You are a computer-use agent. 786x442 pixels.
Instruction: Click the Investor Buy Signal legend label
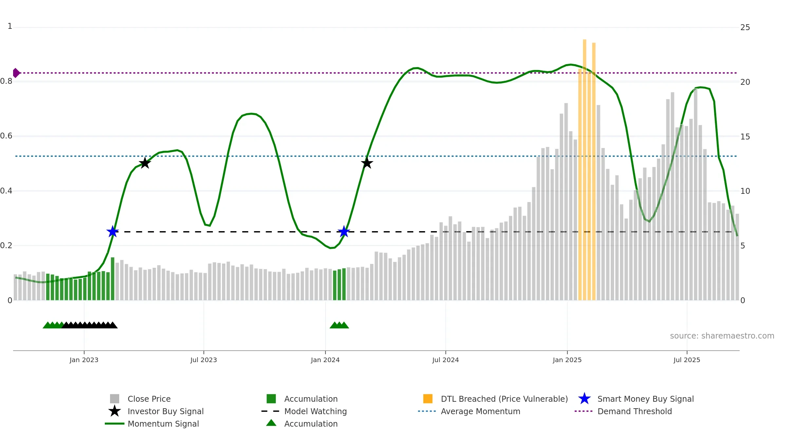pyautogui.click(x=166, y=411)
